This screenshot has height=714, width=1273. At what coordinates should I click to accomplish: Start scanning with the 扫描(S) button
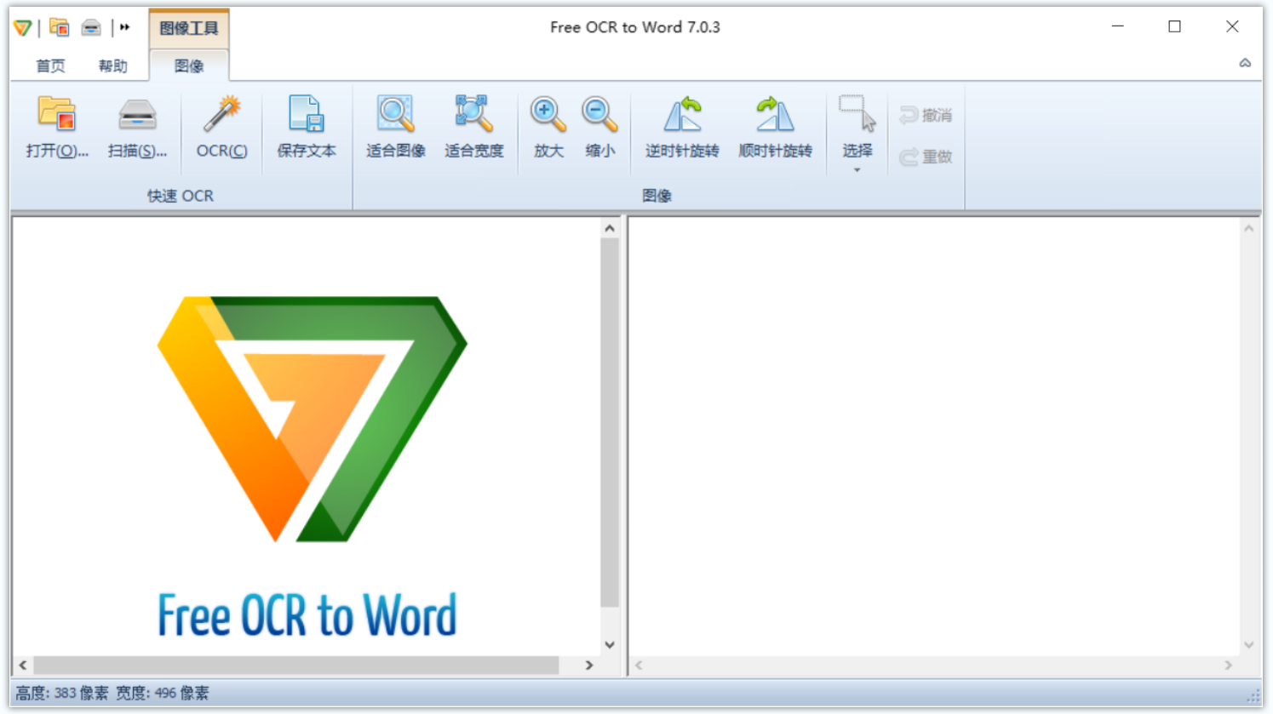click(137, 128)
